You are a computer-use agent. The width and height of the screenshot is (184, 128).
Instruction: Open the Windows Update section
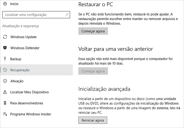click(36, 37)
